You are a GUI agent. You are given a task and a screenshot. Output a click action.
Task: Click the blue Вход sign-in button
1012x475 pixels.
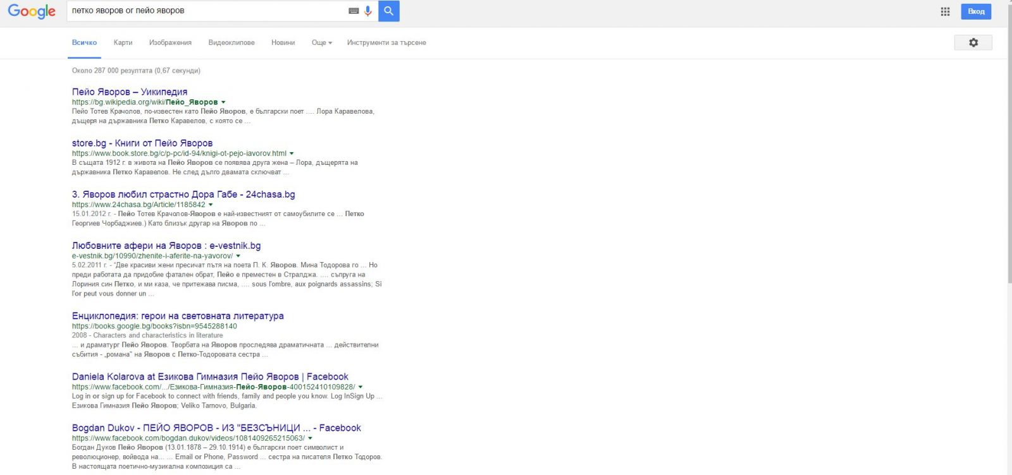click(x=976, y=11)
